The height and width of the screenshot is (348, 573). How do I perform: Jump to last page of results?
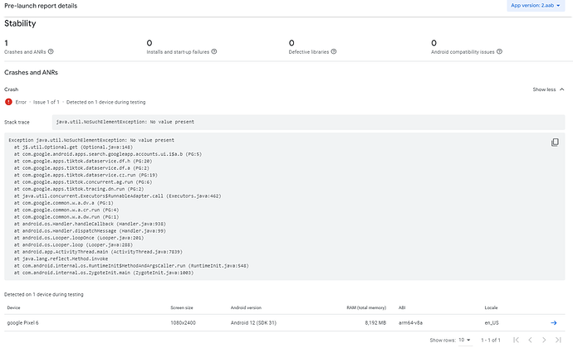pos(556,340)
